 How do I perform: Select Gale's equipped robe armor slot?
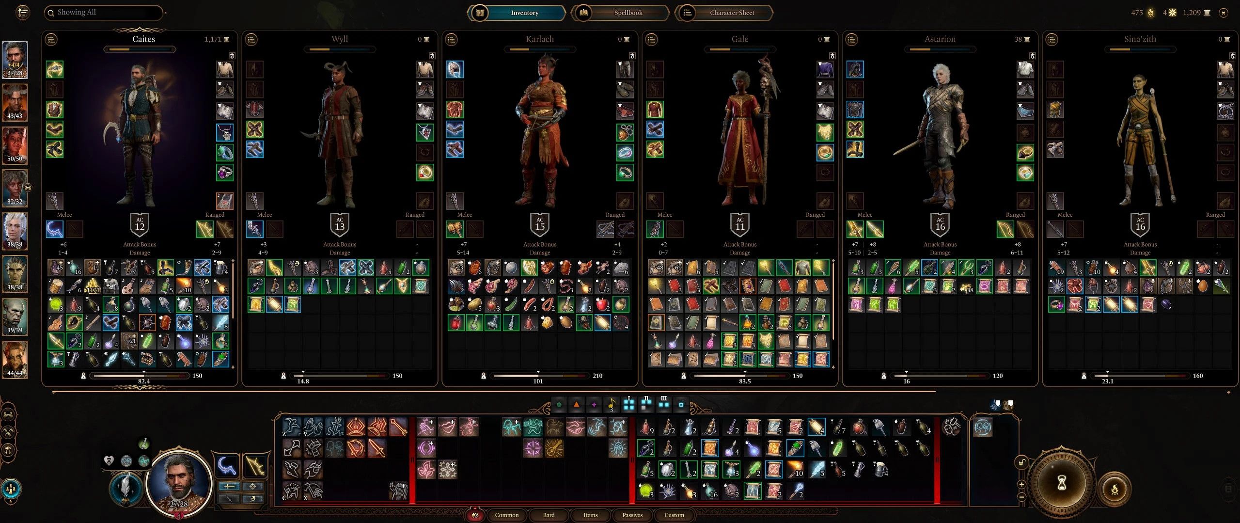[x=655, y=110]
